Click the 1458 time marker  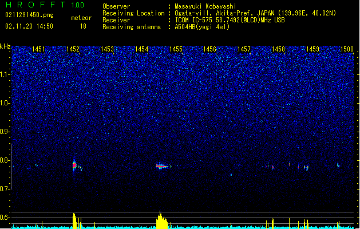[x=278, y=49]
